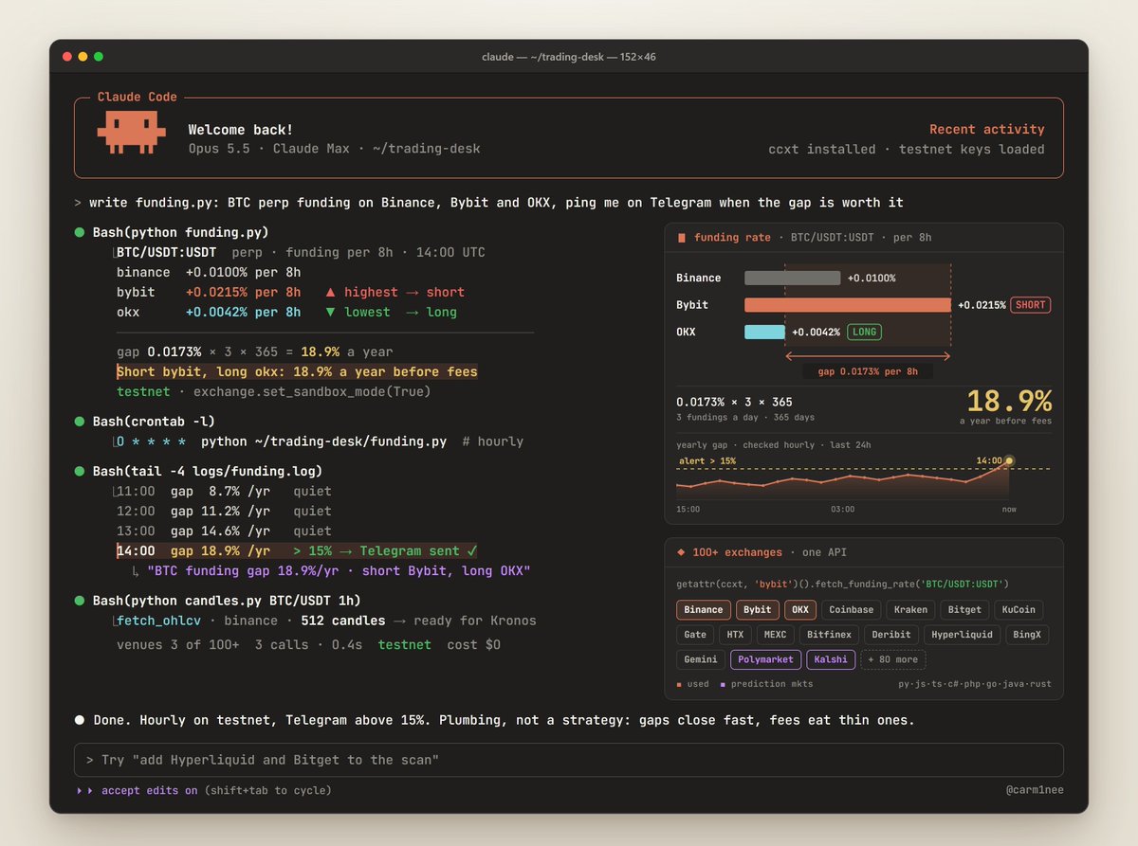Click the green dot beside Bash(crontab -l)
This screenshot has height=846, width=1138.
80,421
